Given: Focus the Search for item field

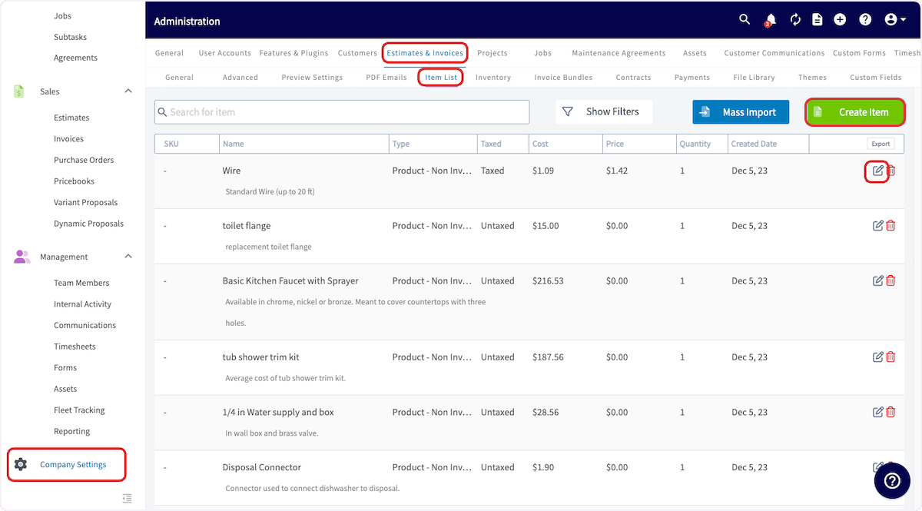Looking at the screenshot, I should [x=342, y=112].
